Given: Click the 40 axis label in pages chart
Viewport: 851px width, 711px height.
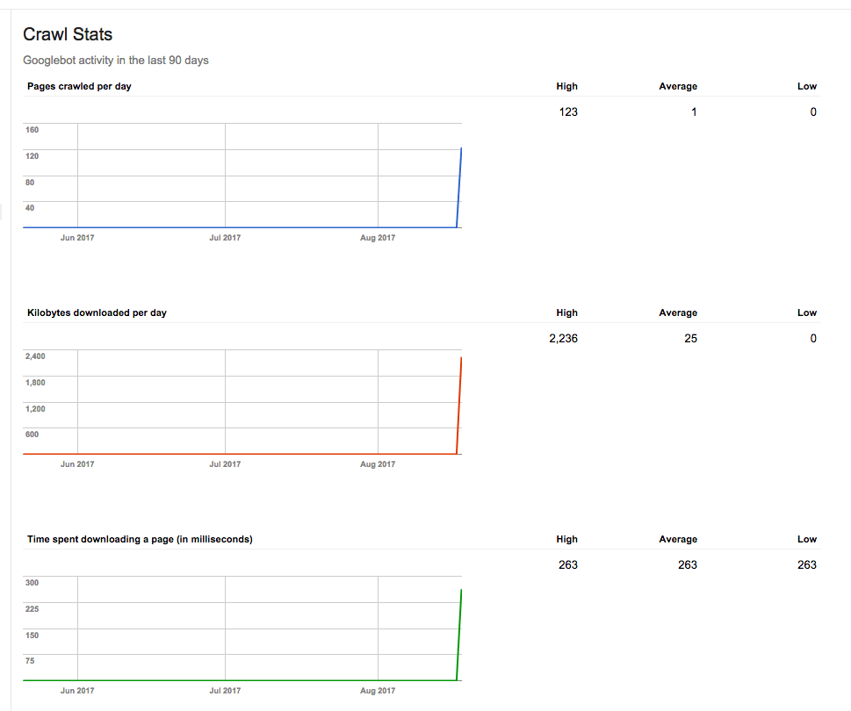Looking at the screenshot, I should (x=30, y=208).
